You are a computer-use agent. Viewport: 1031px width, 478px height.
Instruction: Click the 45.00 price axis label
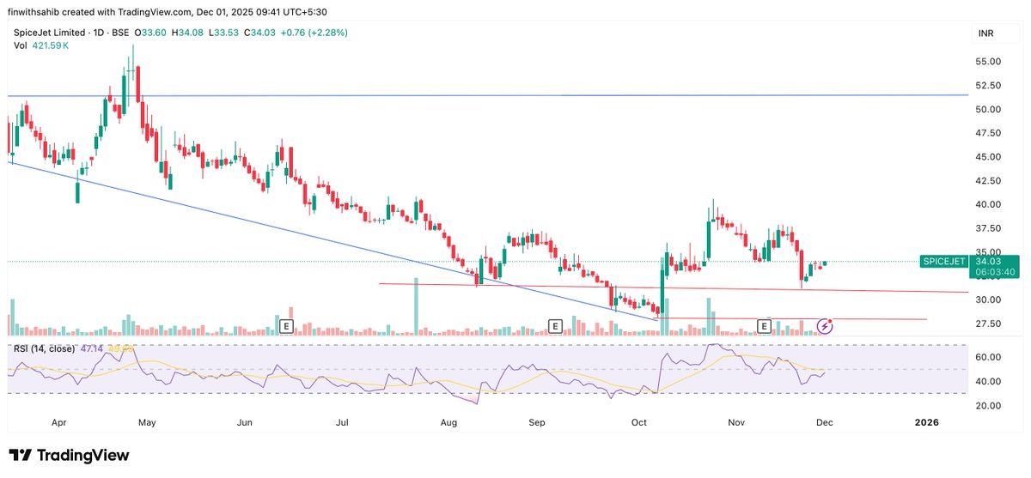(988, 157)
